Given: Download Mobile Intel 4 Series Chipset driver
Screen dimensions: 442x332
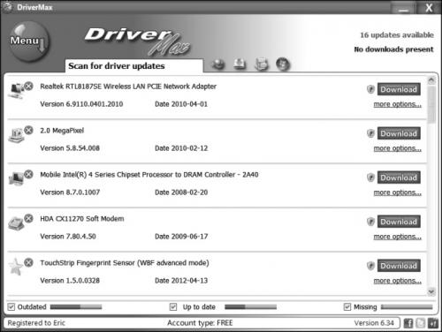Looking at the screenshot, I should (399, 177).
